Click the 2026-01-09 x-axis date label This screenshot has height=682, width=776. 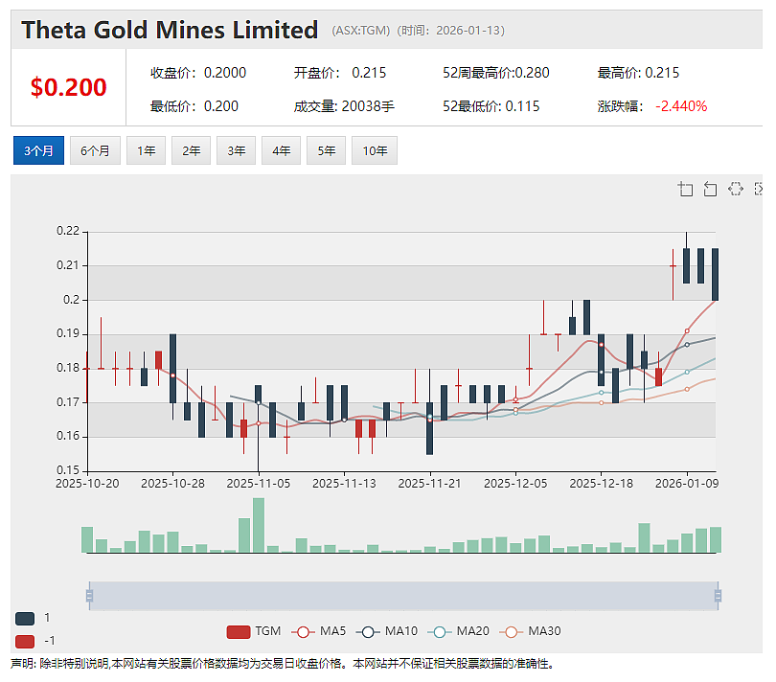click(686, 484)
